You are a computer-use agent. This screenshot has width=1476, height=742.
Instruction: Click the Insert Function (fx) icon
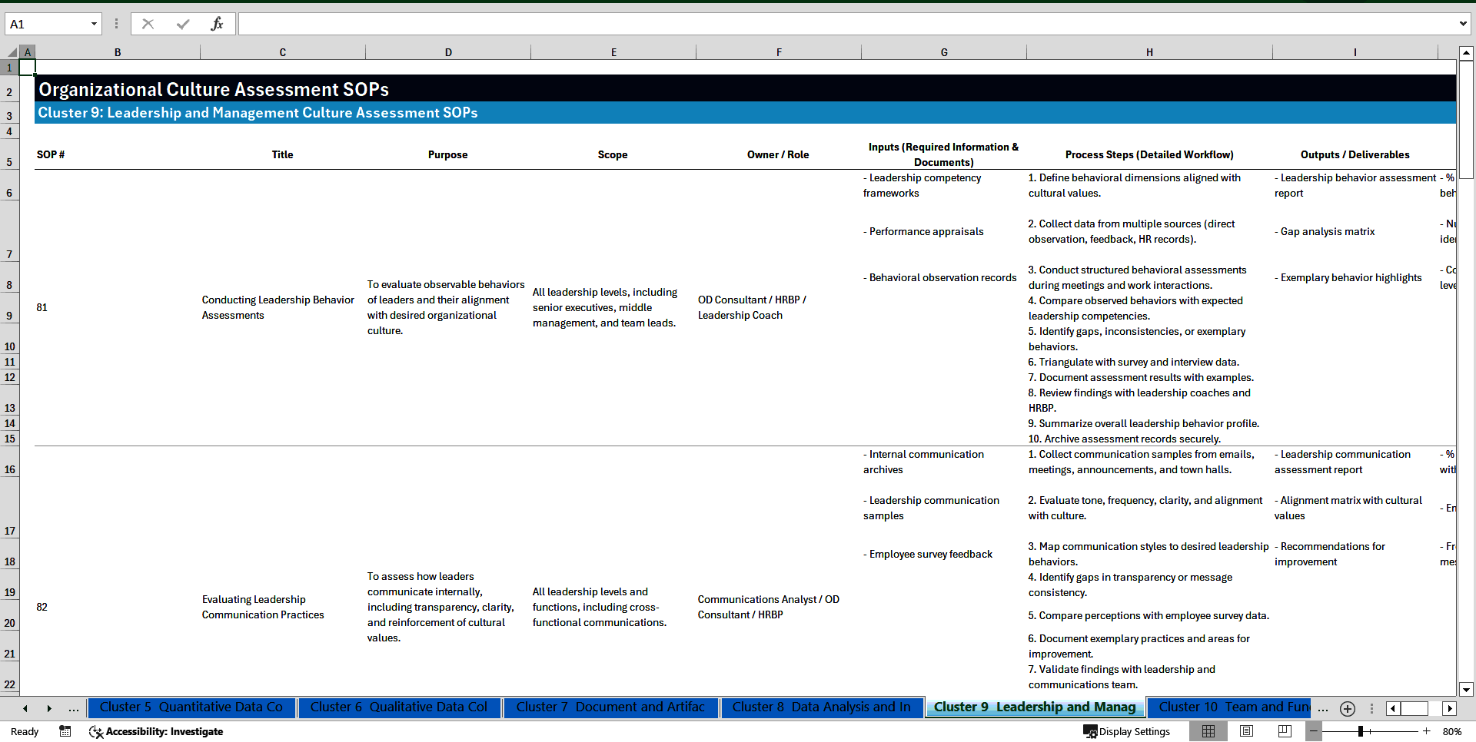click(218, 23)
